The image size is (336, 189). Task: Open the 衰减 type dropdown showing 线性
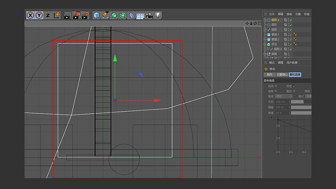click(284, 96)
